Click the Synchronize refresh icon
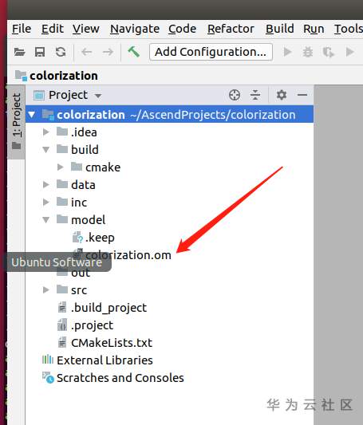The height and width of the screenshot is (425, 363). point(61,52)
